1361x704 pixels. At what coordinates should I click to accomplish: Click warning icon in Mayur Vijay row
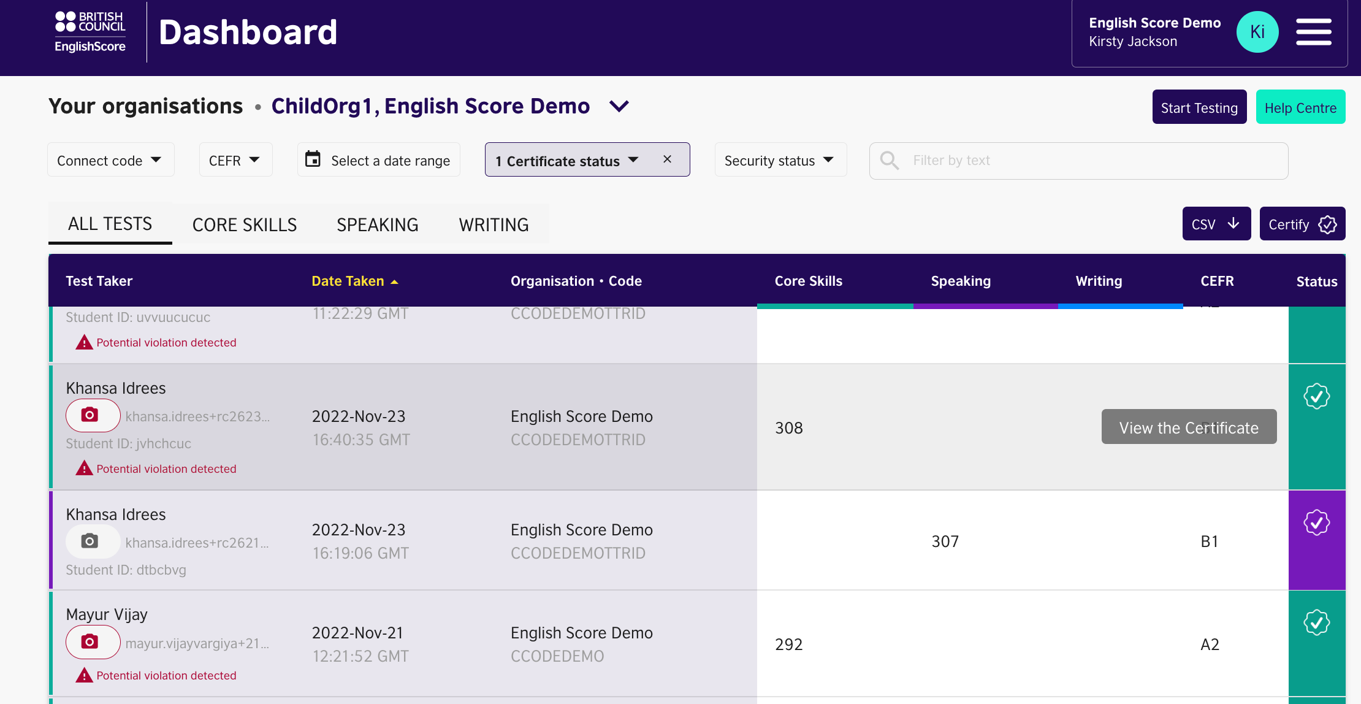click(84, 675)
